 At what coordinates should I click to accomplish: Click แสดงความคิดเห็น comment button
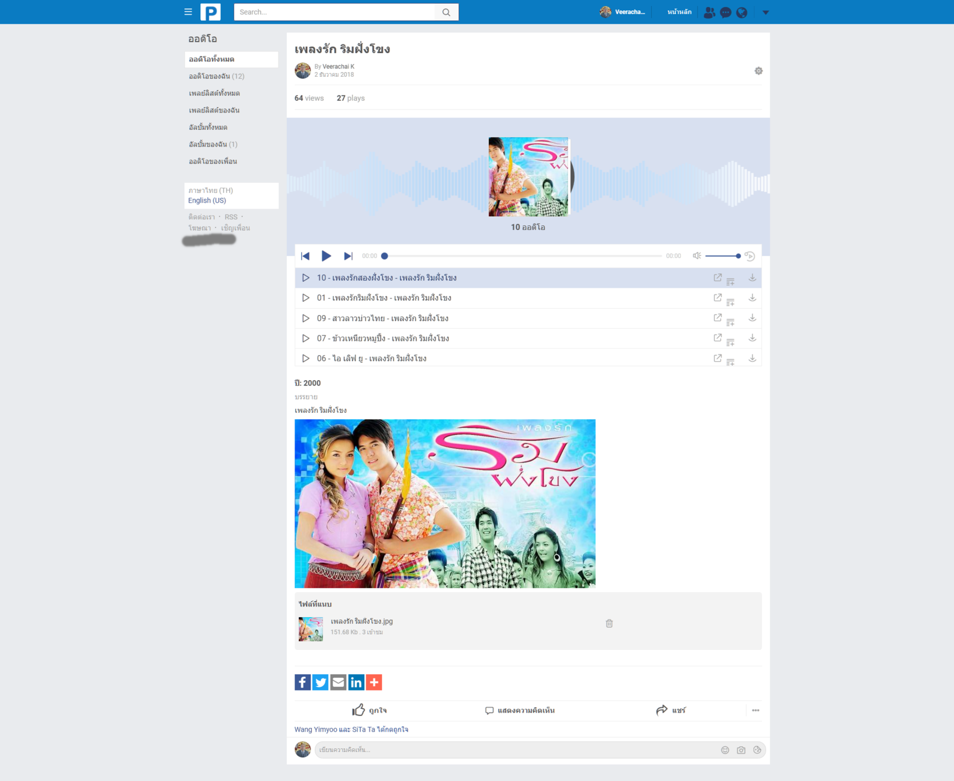click(520, 710)
